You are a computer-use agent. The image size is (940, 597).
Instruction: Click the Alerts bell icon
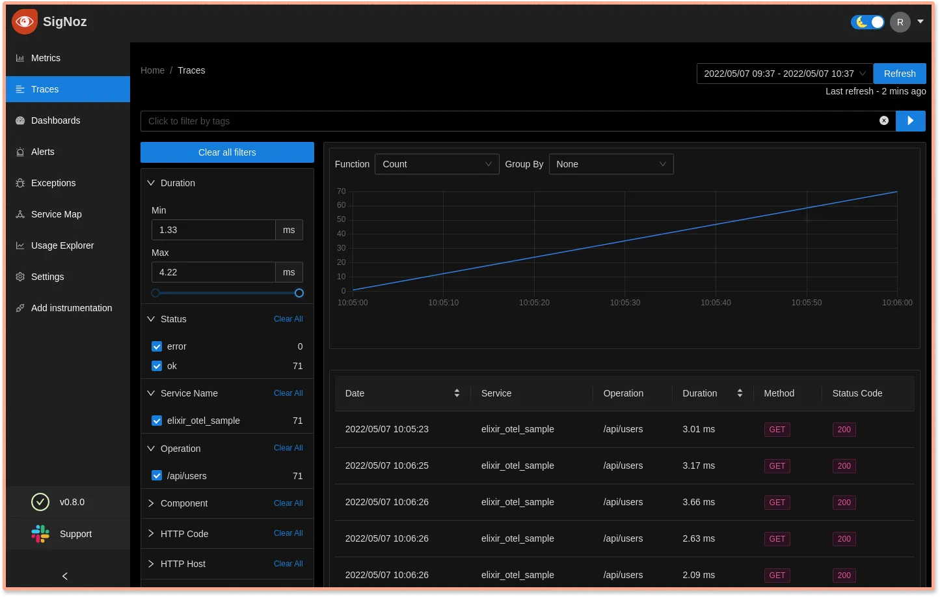tap(20, 152)
